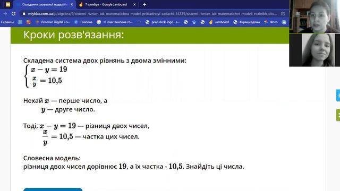Open a new browser tab
340x191 pixels.
[144, 4]
